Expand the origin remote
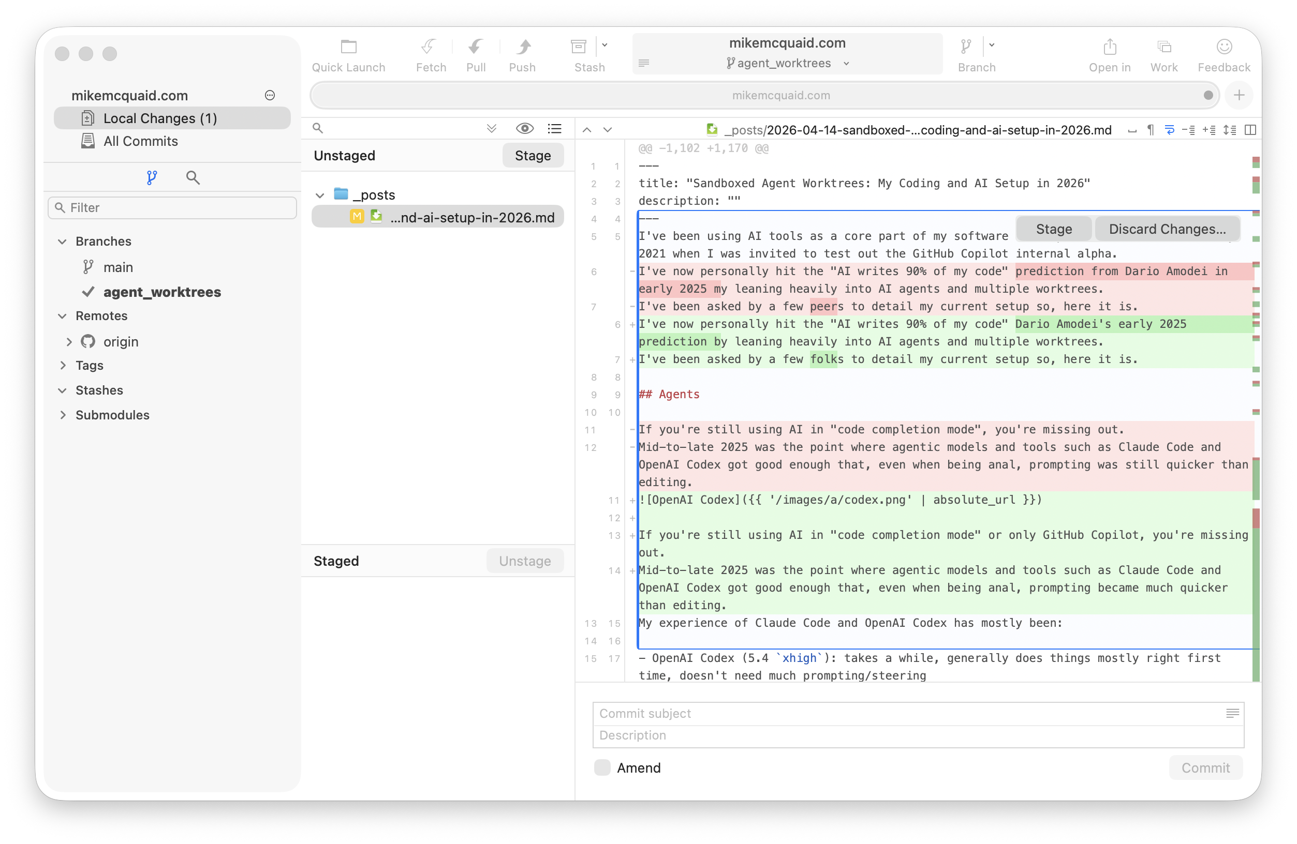The image size is (1297, 844). (x=69, y=341)
